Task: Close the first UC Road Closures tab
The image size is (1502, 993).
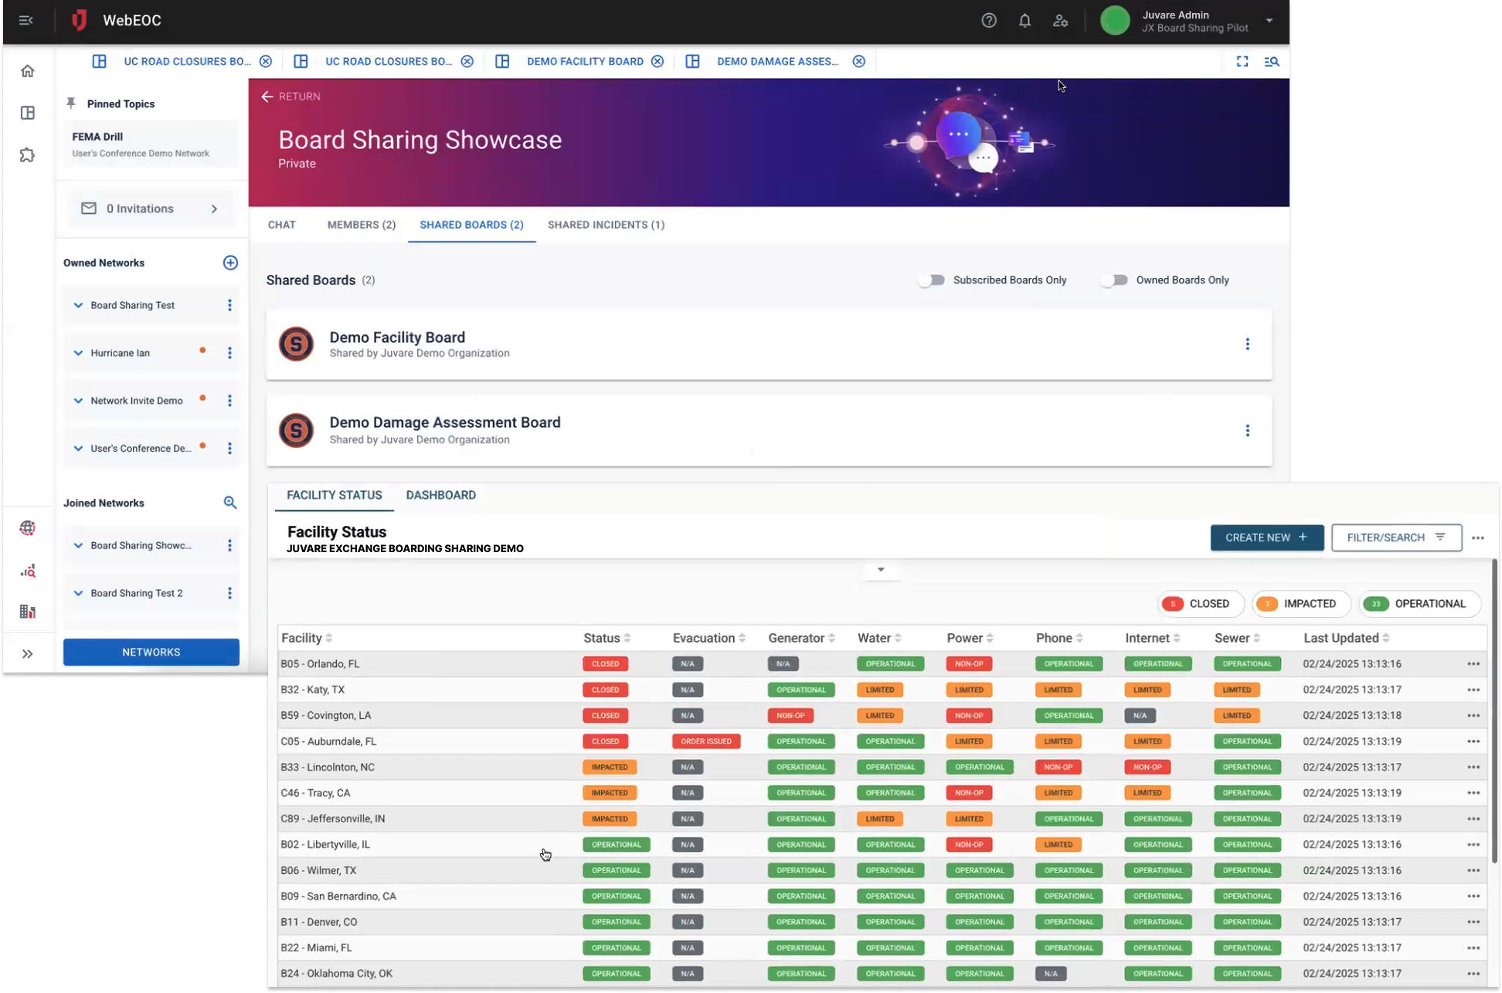Action: click(x=266, y=61)
